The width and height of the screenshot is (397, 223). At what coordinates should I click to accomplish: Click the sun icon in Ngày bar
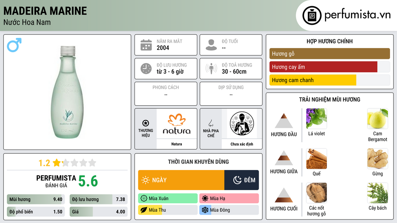(x=145, y=180)
